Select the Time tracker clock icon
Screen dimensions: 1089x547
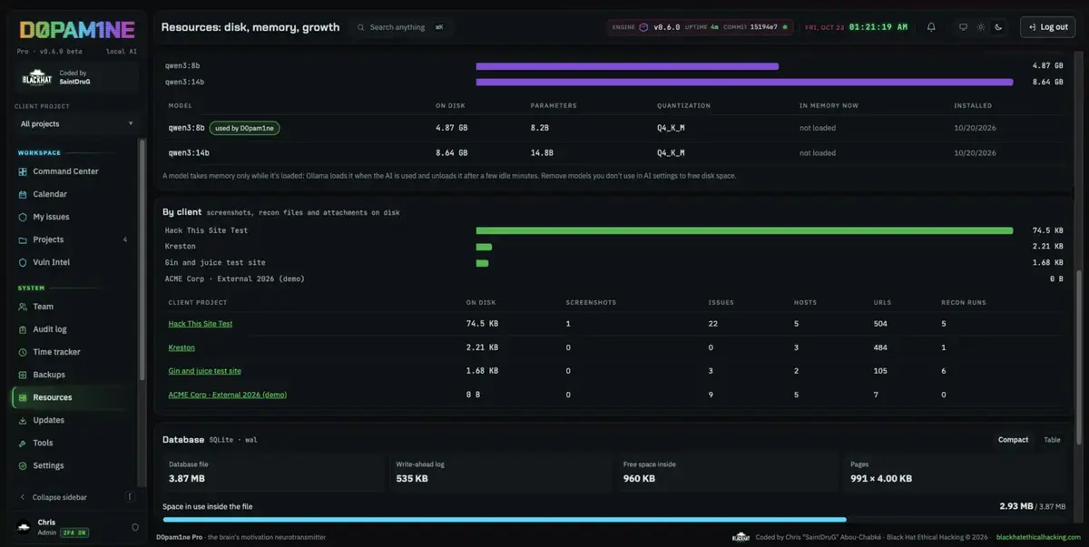[x=24, y=352]
